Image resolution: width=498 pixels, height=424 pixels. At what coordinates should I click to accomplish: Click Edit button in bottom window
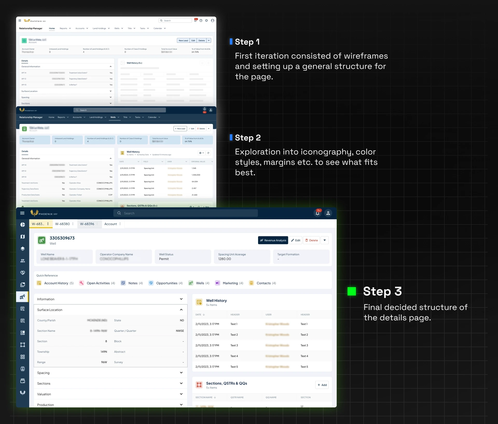295,240
